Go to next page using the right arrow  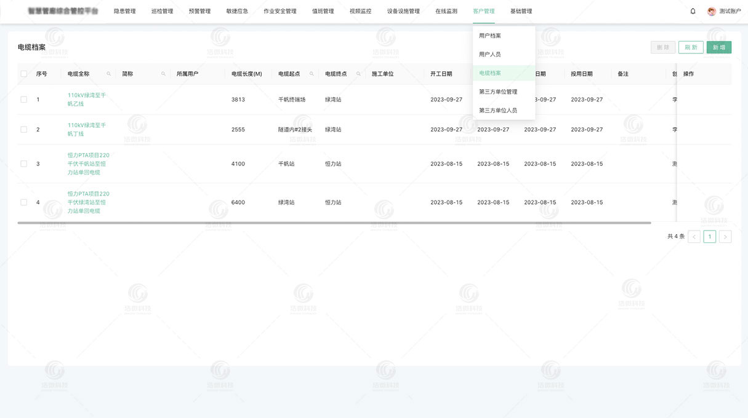pos(725,237)
